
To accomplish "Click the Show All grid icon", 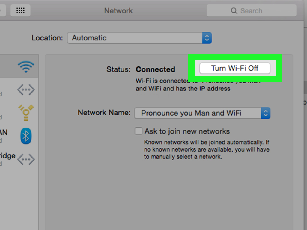I will (20, 11).
